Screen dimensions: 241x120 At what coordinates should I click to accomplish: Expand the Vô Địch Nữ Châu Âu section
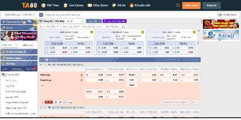19,52
